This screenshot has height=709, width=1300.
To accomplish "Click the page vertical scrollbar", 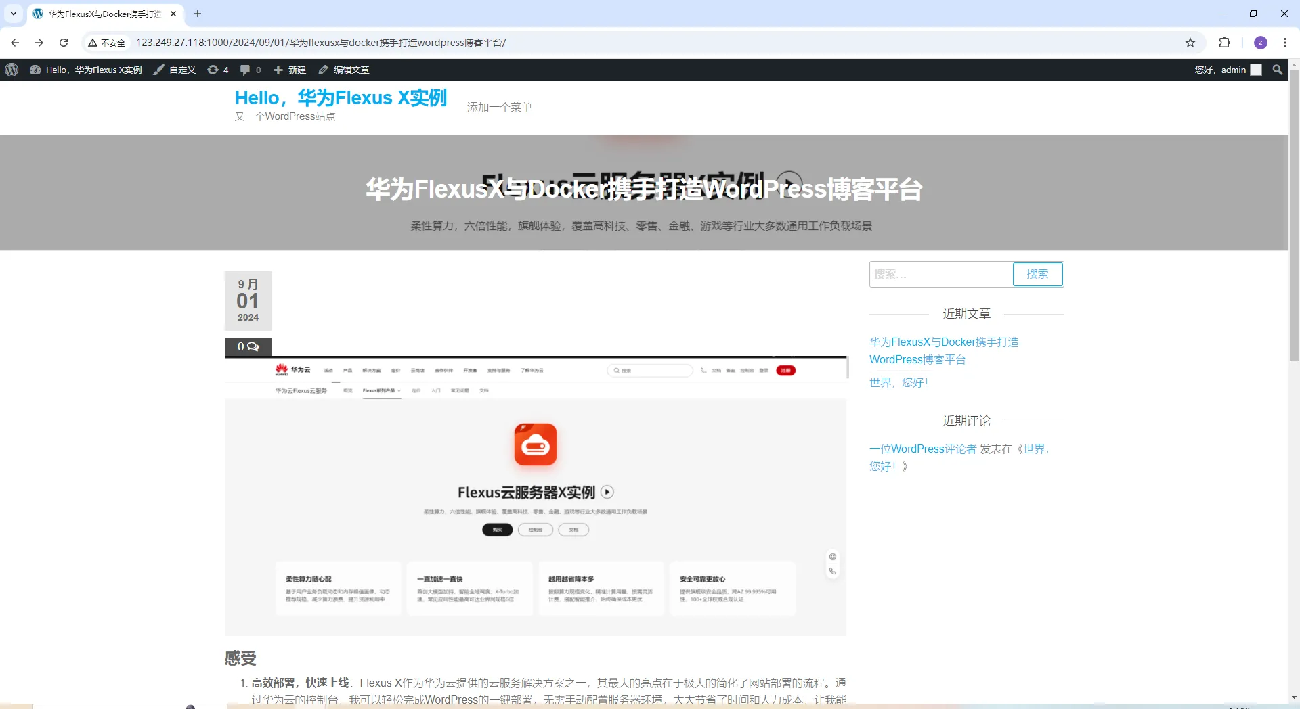I will tap(1294, 216).
